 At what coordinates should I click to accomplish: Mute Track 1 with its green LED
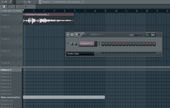click(21, 23)
